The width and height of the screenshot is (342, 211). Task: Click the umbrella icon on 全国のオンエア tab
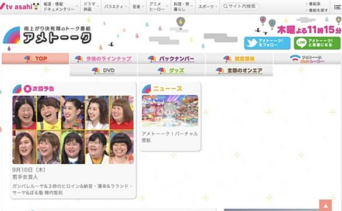(x=220, y=71)
